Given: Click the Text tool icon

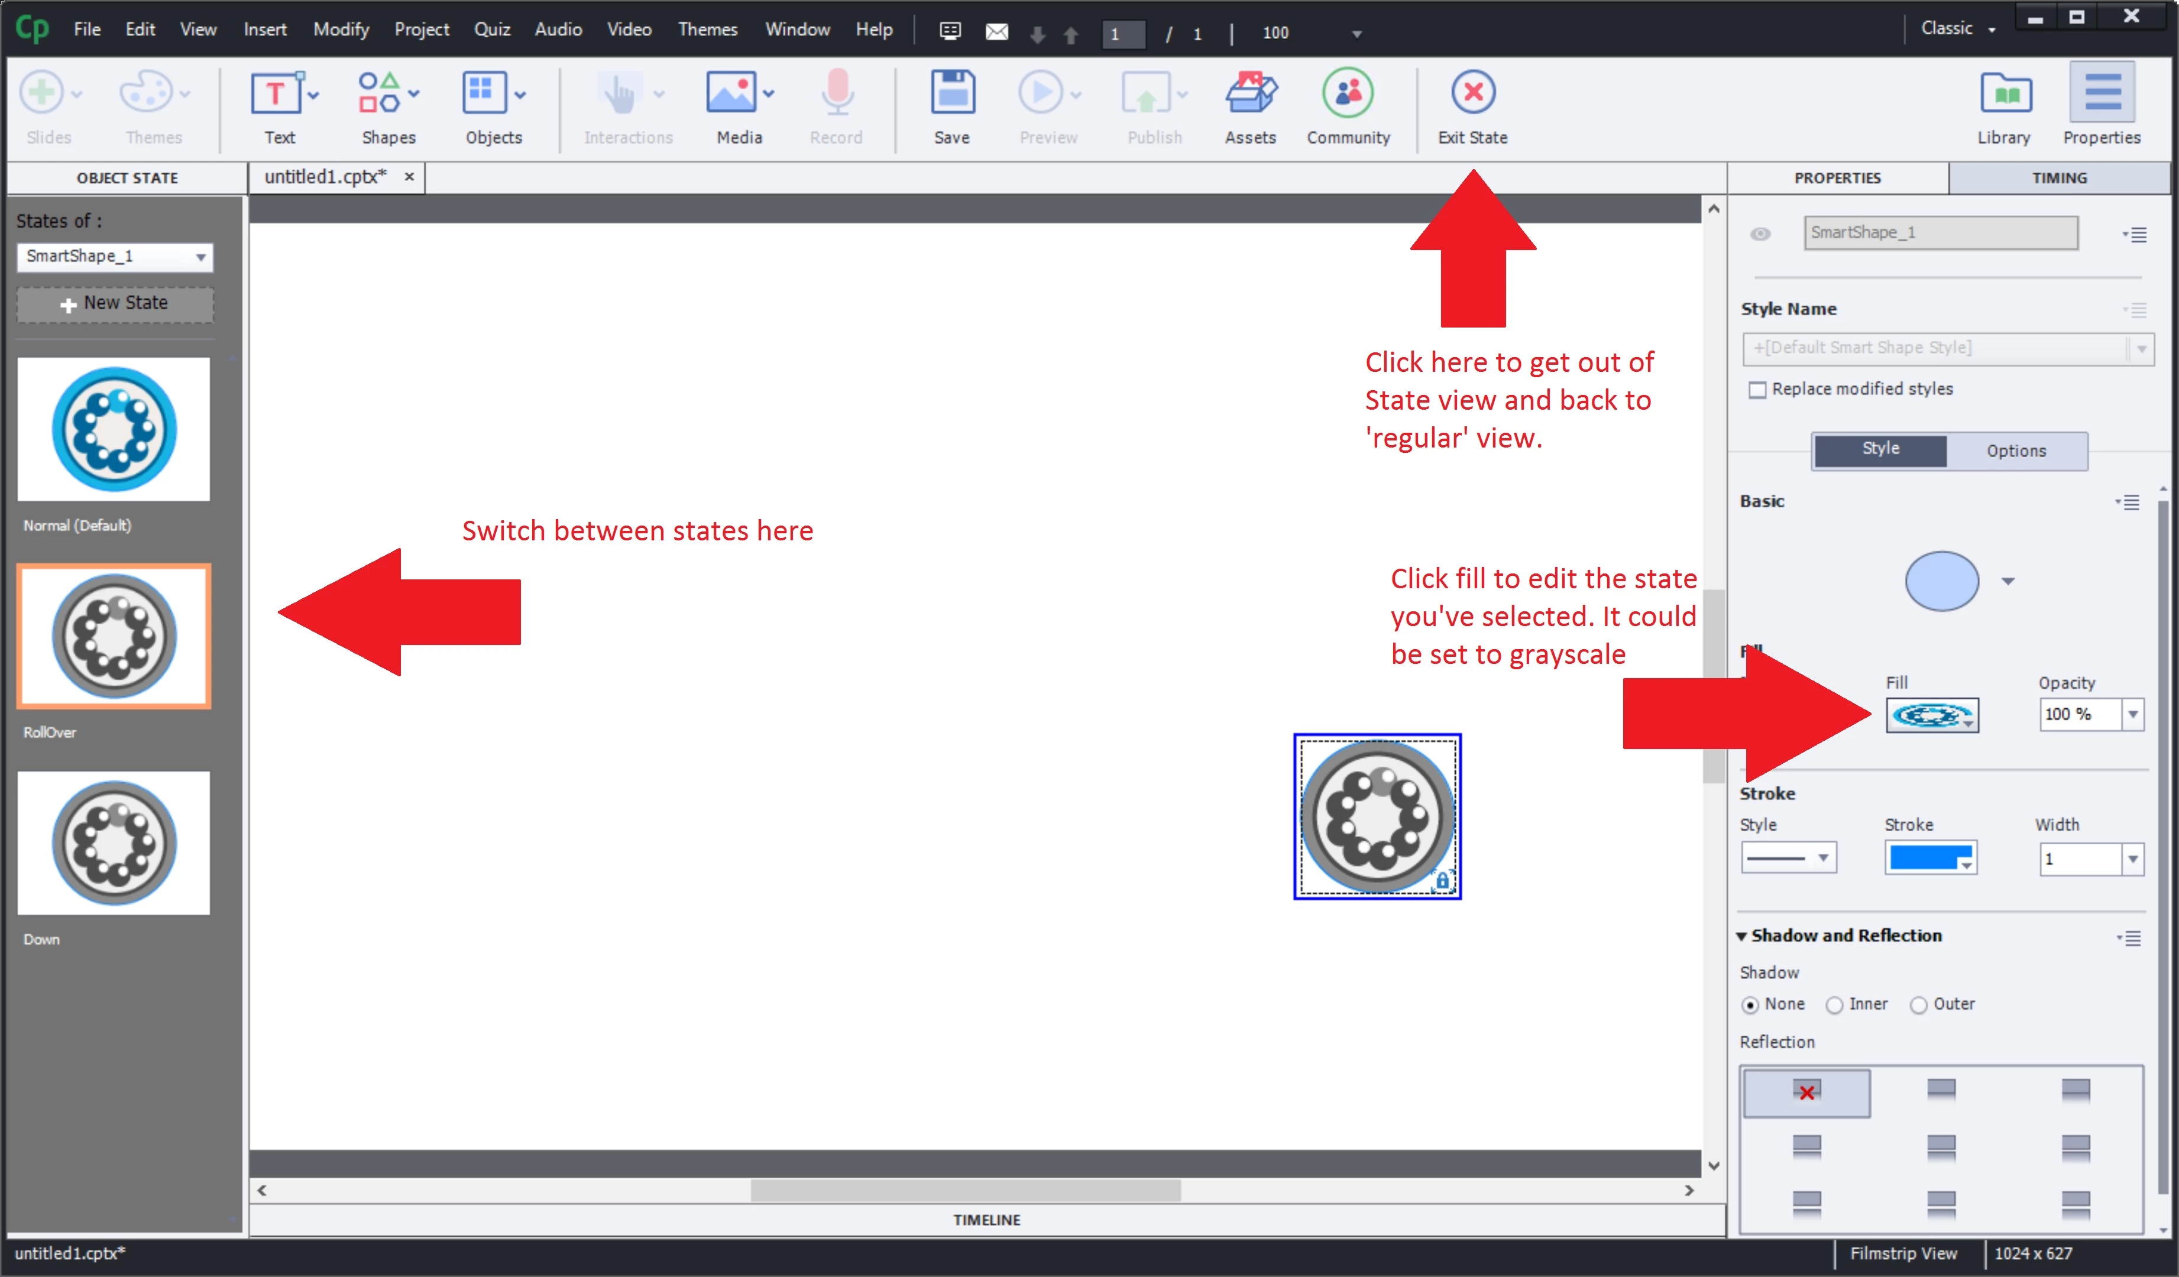Looking at the screenshot, I should pos(276,92).
